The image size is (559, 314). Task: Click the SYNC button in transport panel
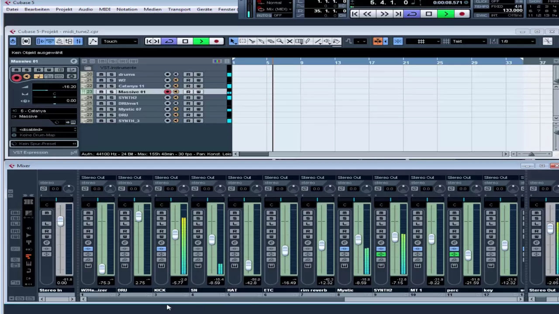pyautogui.click(x=481, y=15)
